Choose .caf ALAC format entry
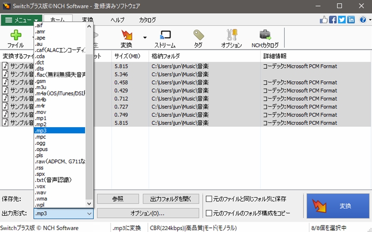Screen dimensions: 372x232 tap(60, 50)
